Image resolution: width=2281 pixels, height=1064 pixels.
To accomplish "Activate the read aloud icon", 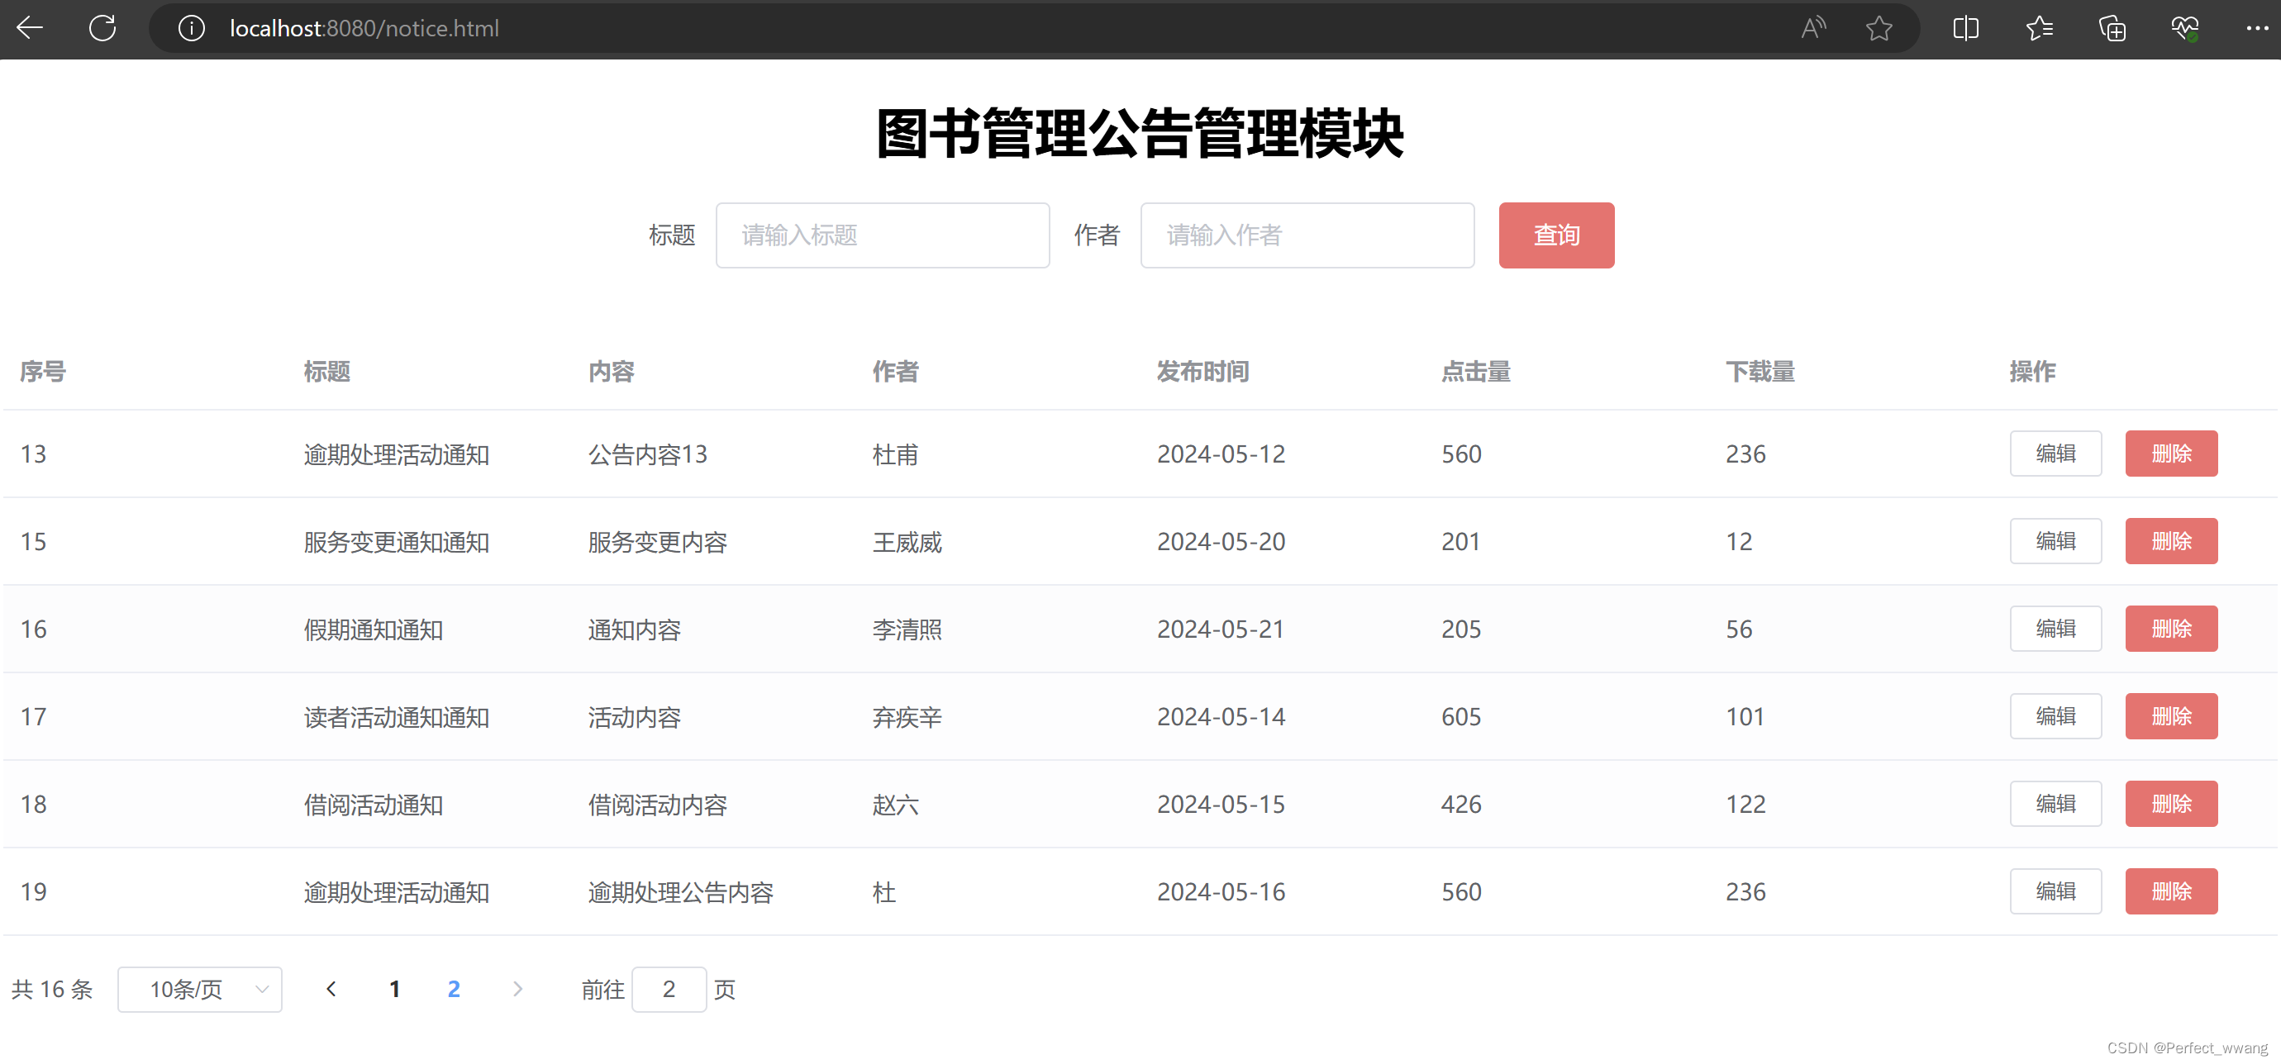I will pyautogui.click(x=1812, y=28).
